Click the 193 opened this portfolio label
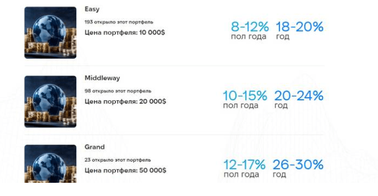 point(119,22)
